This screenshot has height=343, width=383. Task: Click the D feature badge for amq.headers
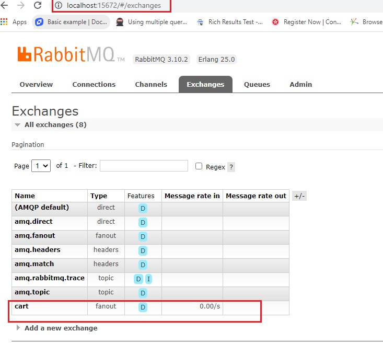click(143, 250)
